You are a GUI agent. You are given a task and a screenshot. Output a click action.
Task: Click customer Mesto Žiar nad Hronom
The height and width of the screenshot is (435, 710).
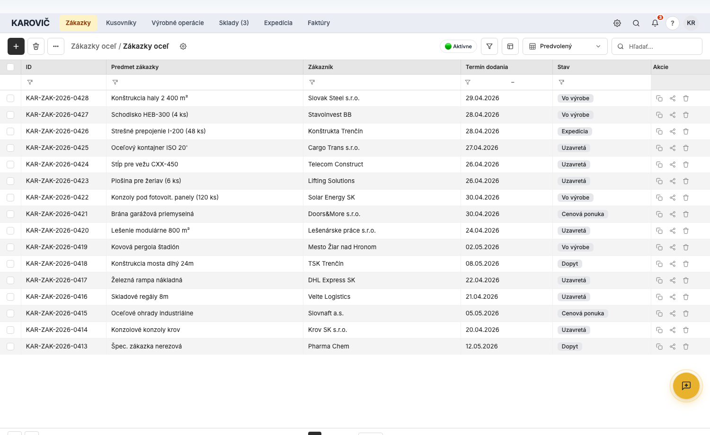(x=342, y=247)
